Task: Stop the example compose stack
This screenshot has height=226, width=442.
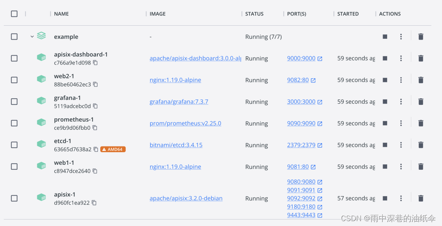Action: click(385, 37)
